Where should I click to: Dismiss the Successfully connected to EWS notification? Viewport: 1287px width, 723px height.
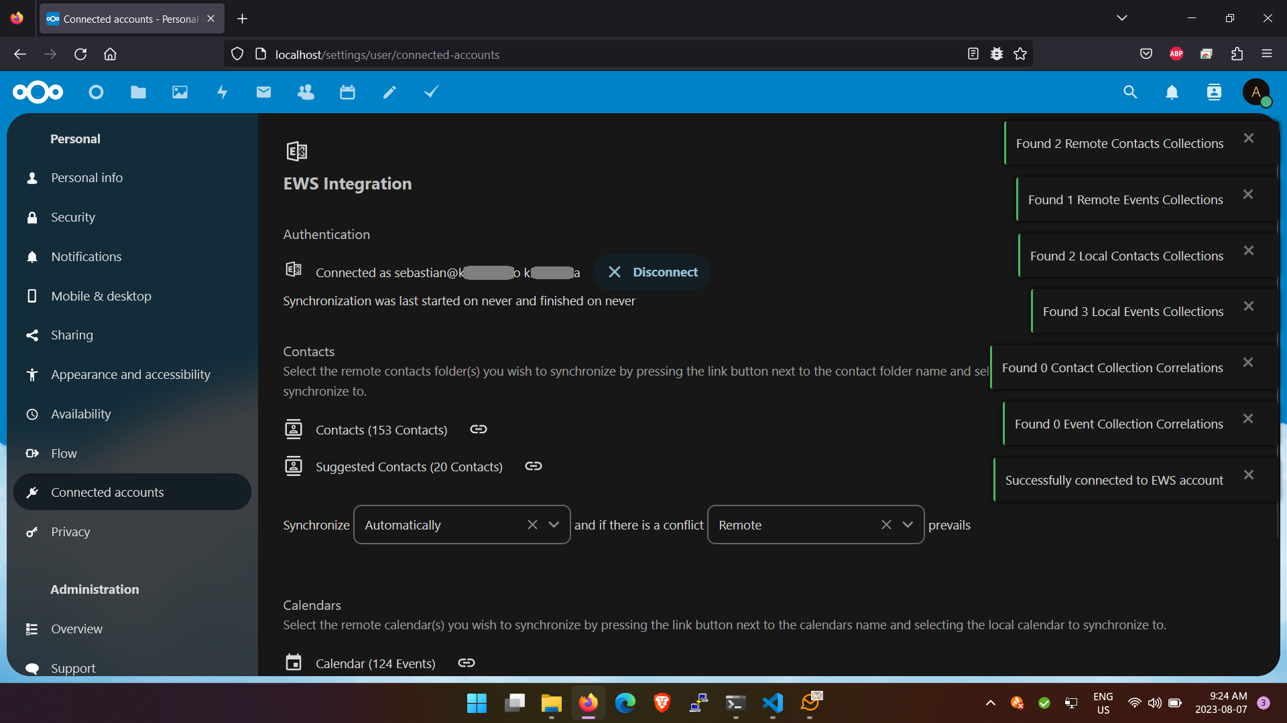[x=1248, y=475]
